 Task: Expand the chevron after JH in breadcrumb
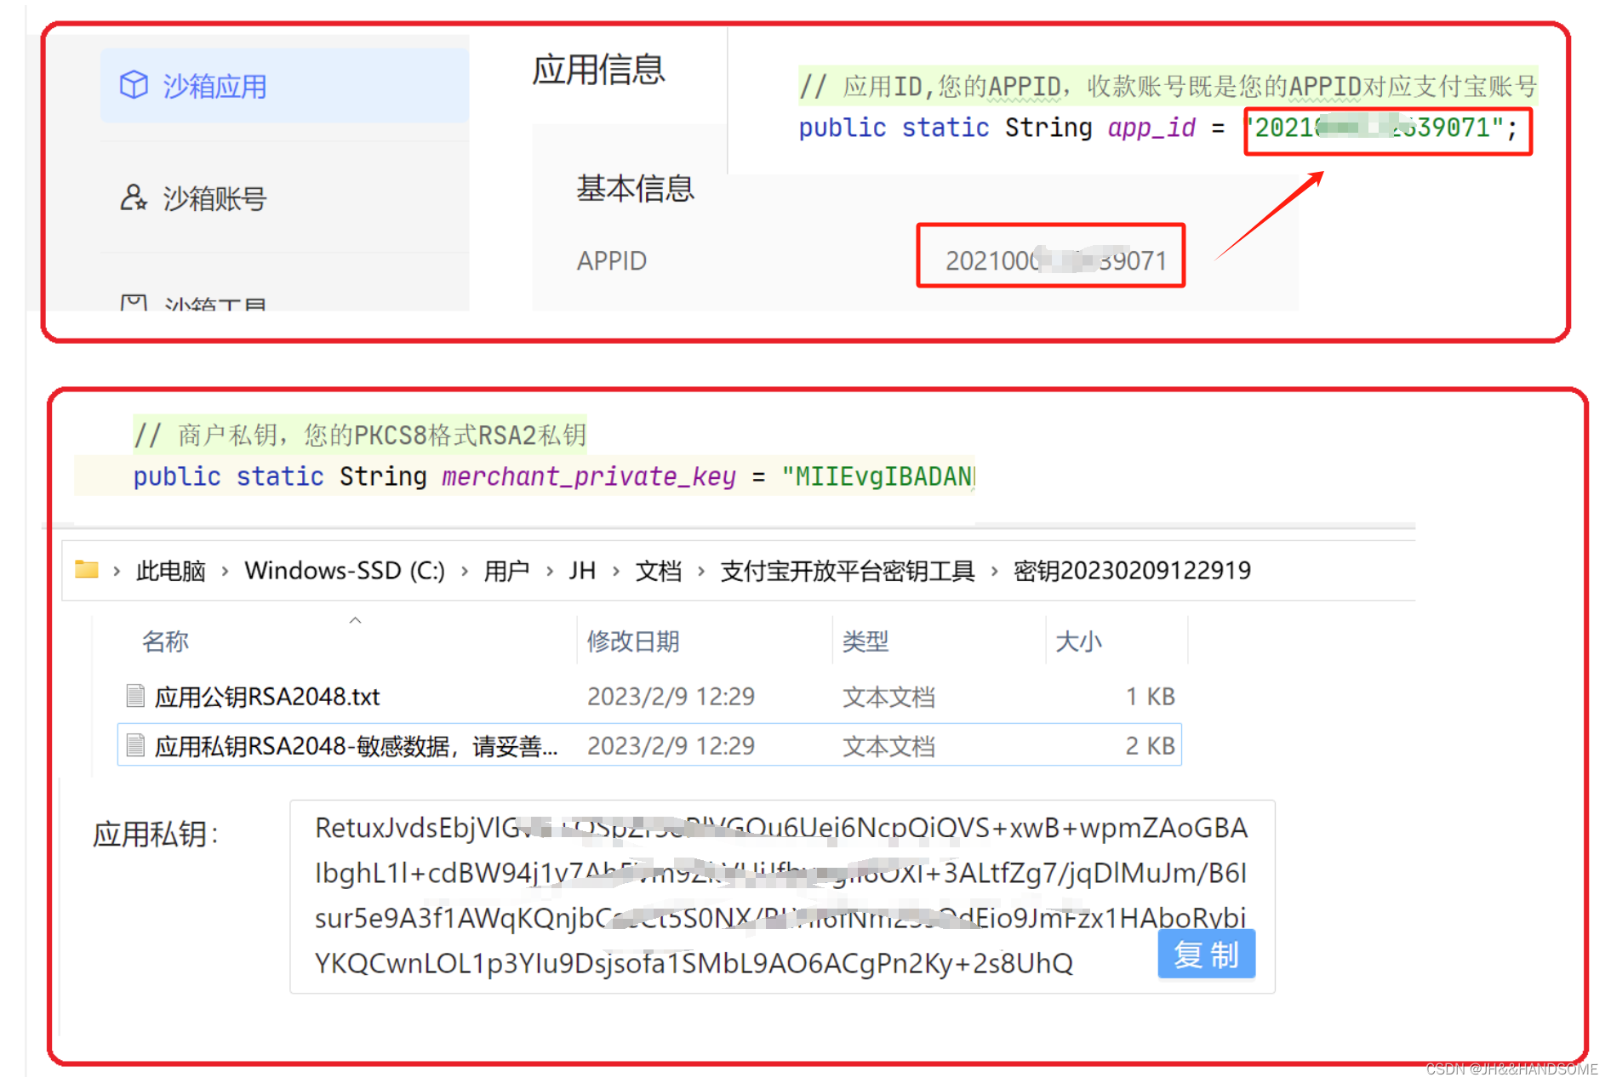click(x=616, y=571)
